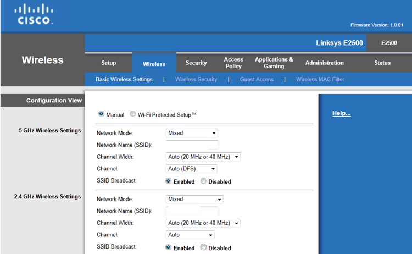Open 5 GHz Channel Width dropdown
This screenshot has width=412, height=254.
pyautogui.click(x=203, y=157)
